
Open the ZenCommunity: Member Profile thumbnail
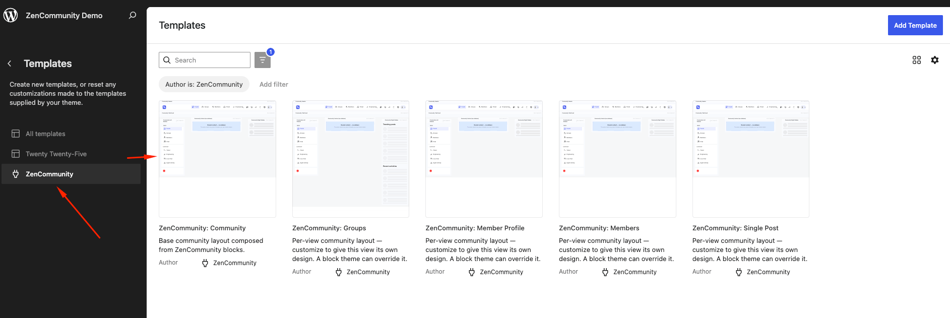484,159
